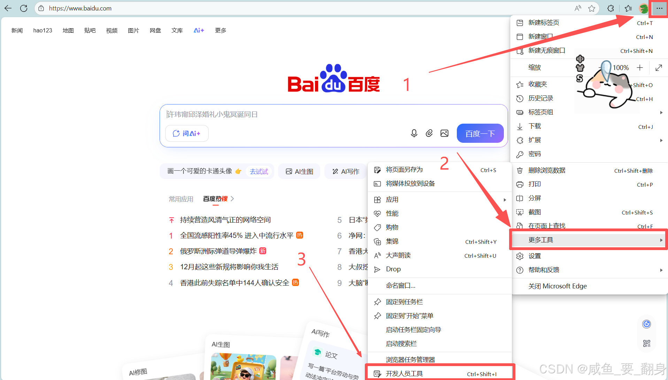Click the microphone voice search icon
The width and height of the screenshot is (668, 380).
[414, 133]
